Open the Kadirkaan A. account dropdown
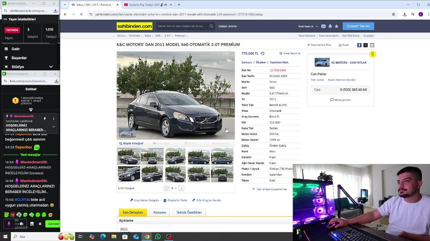The width and height of the screenshot is (430, 241). click(x=308, y=26)
